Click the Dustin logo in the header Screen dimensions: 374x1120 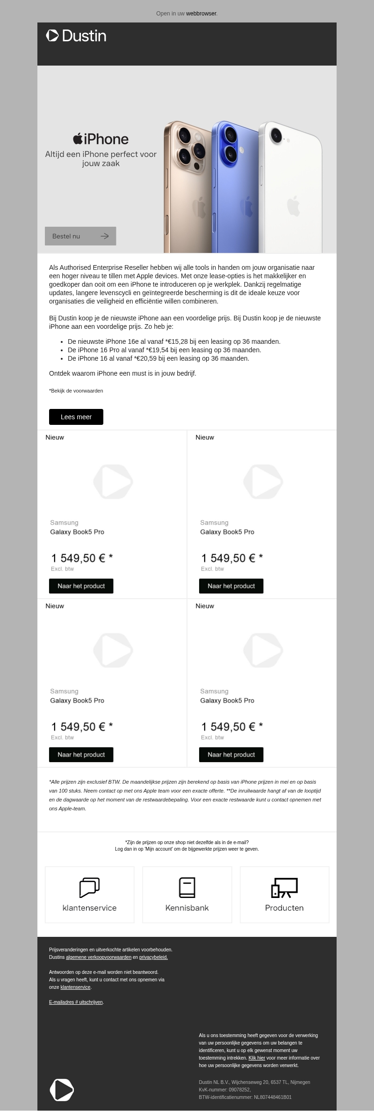click(76, 36)
